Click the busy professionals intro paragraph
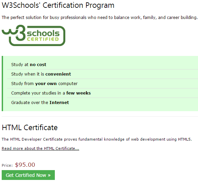198x184 pixels. (100, 18)
